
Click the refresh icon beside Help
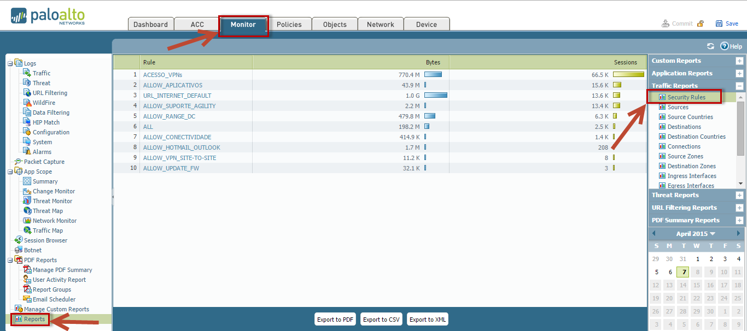[710, 46]
